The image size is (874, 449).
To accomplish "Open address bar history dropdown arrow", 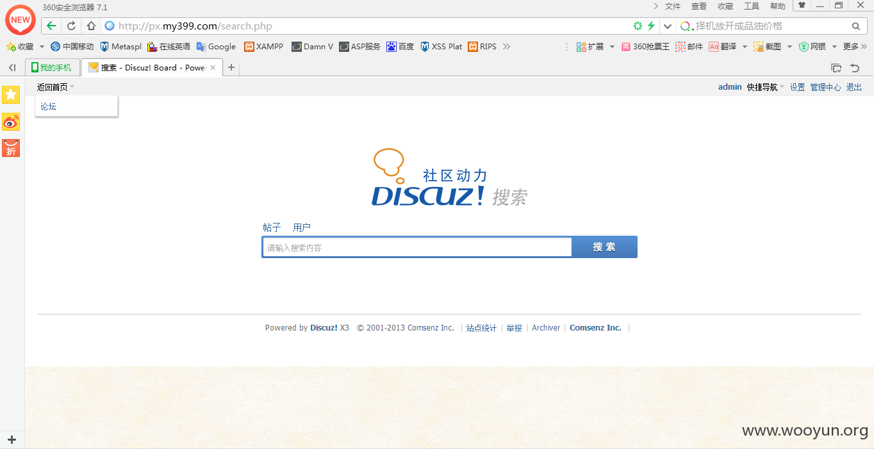I will (x=668, y=26).
